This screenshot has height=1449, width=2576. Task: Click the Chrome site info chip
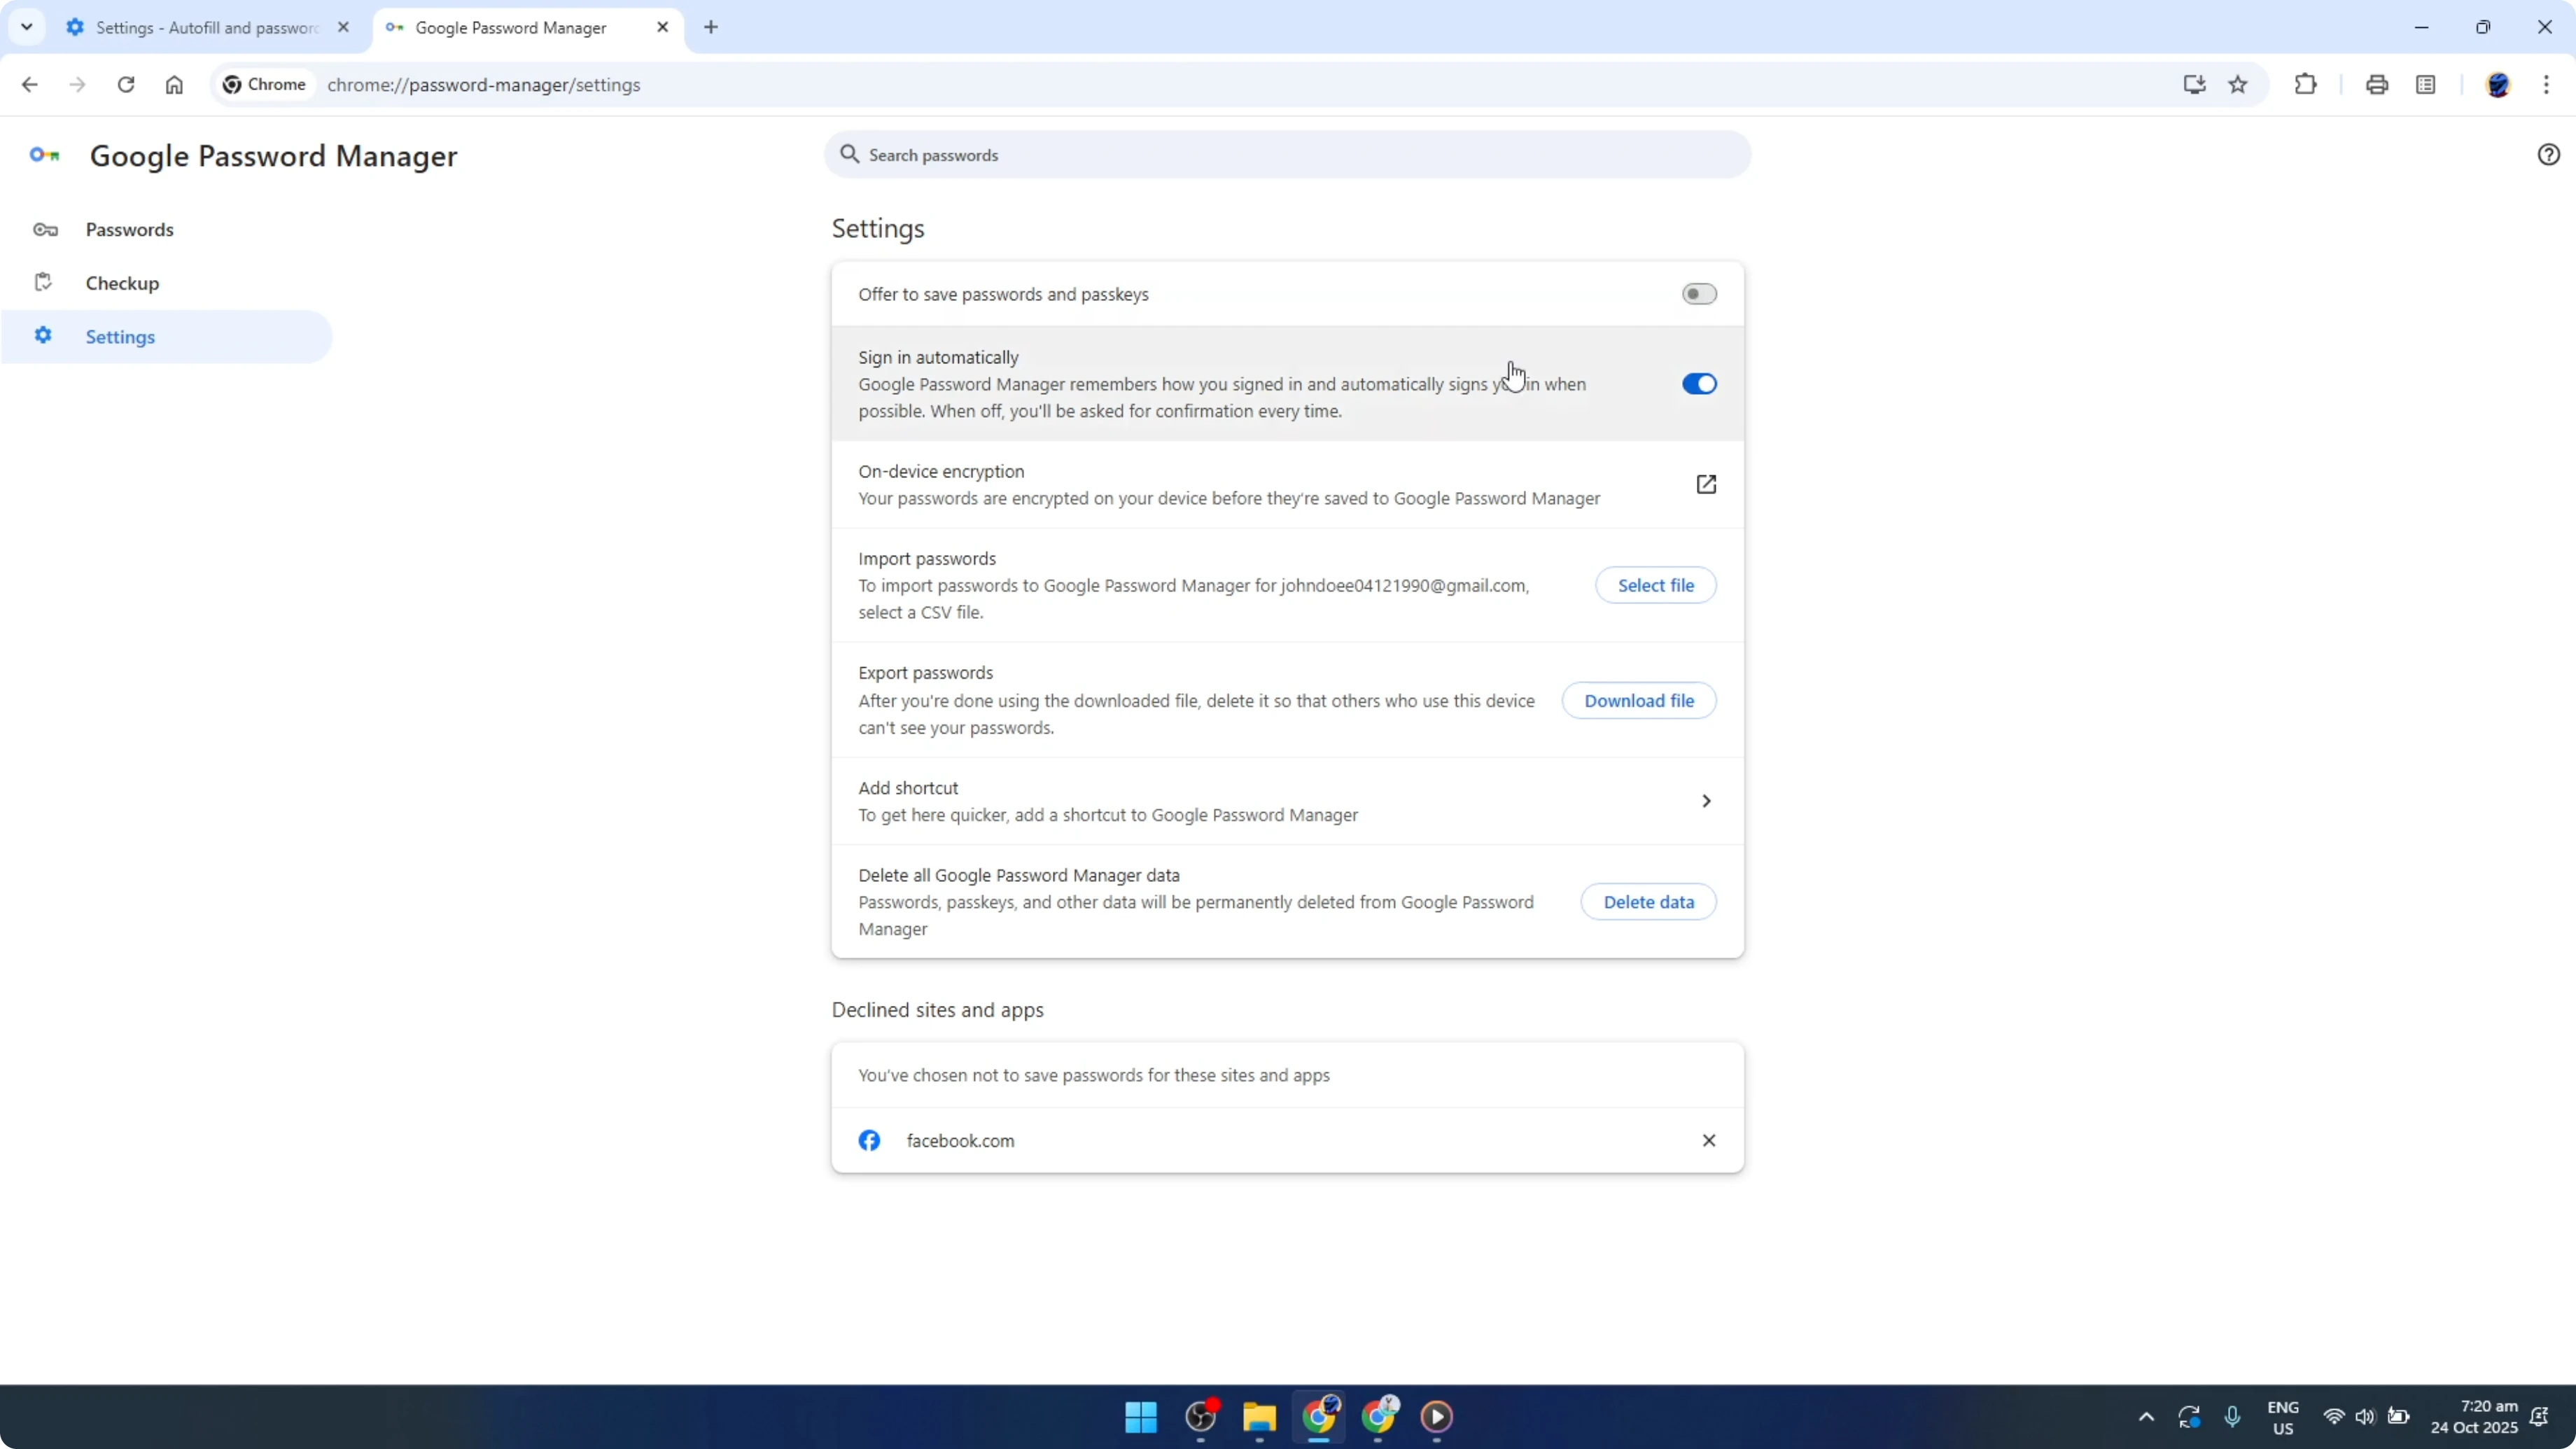pyautogui.click(x=264, y=85)
